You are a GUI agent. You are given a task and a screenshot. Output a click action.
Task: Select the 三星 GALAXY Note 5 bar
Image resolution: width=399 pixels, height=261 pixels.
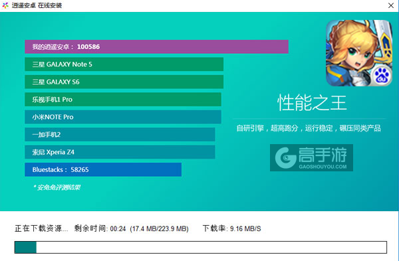tap(124, 64)
